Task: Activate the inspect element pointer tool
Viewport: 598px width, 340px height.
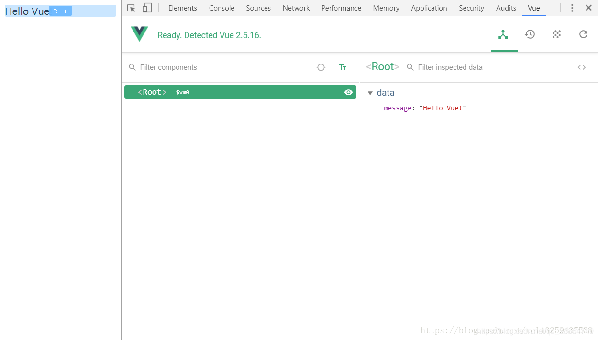Action: [x=130, y=8]
